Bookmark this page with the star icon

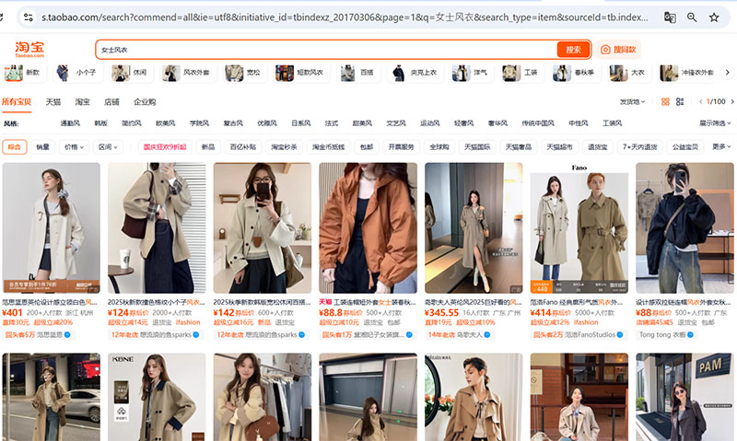pos(714,17)
